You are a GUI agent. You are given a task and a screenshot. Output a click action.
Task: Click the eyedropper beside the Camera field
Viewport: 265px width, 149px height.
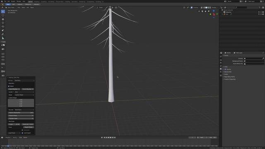coord(263,58)
